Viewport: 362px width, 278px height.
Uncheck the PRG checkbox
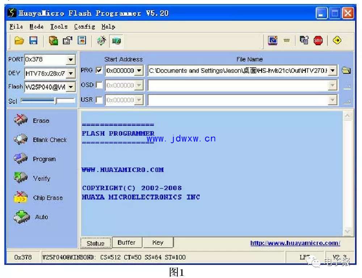pyautogui.click(x=99, y=70)
